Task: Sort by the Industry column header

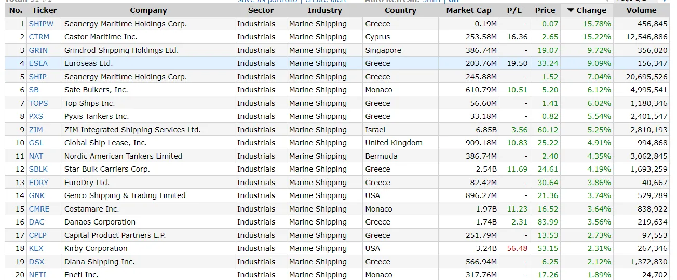Action: coord(325,10)
